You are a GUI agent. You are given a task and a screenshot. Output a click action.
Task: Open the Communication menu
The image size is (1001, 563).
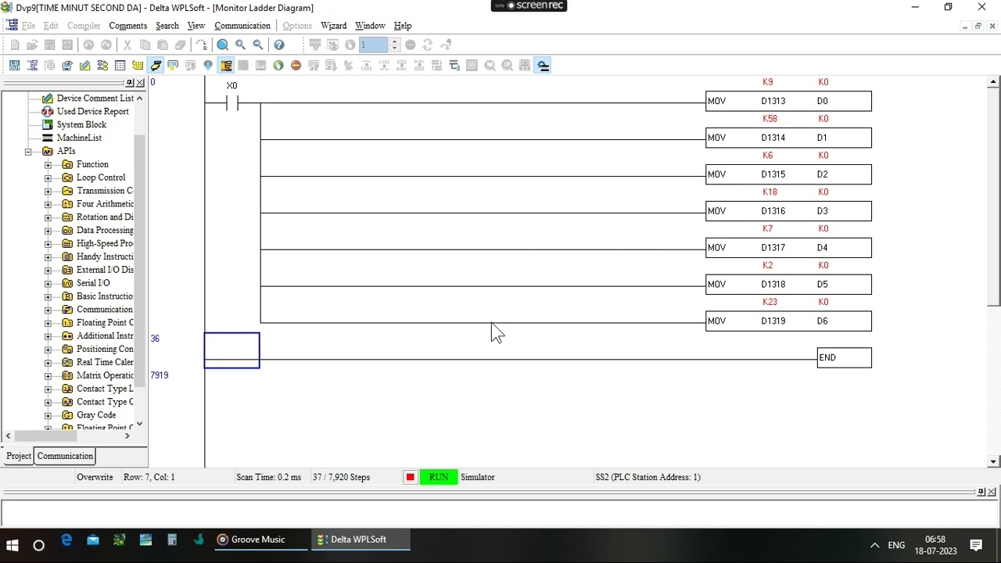click(242, 26)
